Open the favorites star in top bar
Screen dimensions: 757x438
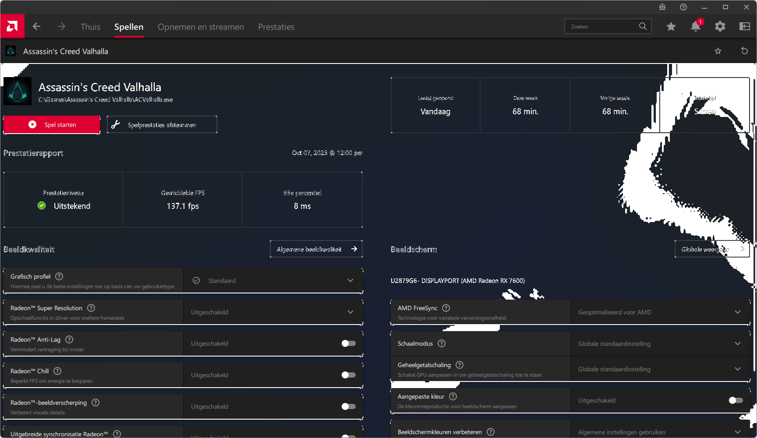671,27
